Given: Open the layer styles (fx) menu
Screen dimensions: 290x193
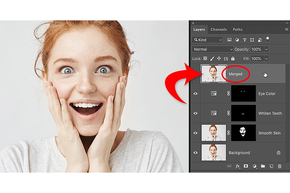Looking at the screenshot, I should click(237, 166).
